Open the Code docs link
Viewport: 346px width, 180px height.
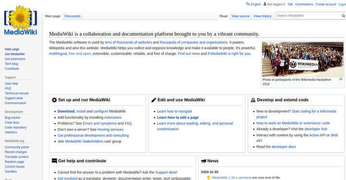pyautogui.click(x=12, y=122)
